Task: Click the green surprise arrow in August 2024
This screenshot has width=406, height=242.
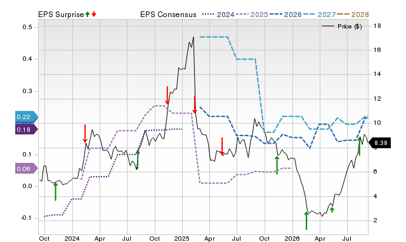Action: pyautogui.click(x=138, y=160)
